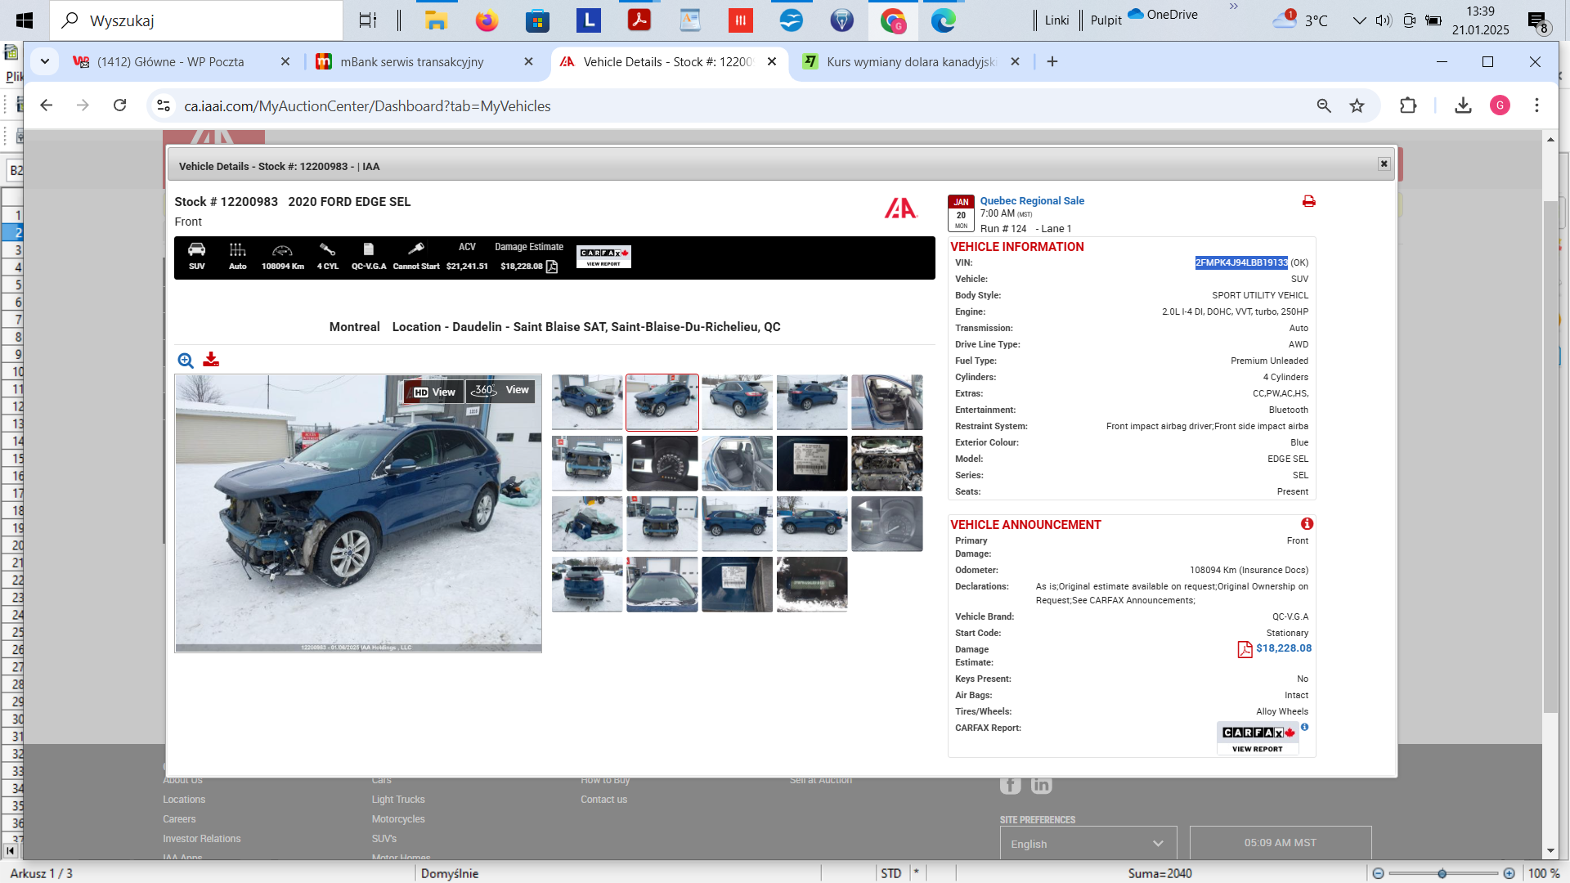Open the Chrome three-dot menu
Viewport: 1570px width, 883px height.
point(1536,105)
